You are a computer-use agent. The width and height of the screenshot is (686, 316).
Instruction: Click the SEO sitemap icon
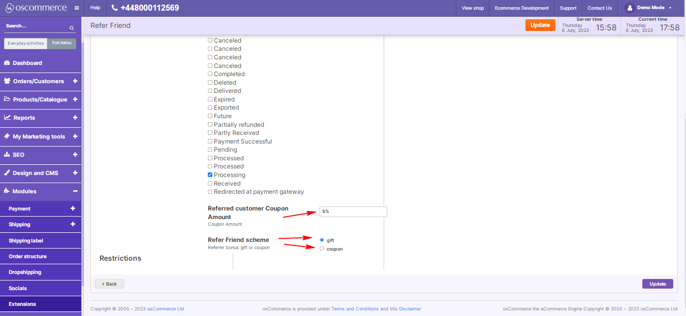(7, 155)
